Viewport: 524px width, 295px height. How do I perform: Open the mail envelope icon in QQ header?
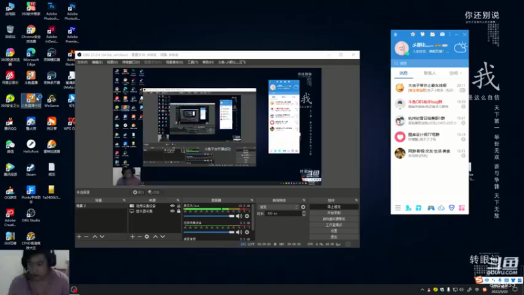[x=442, y=34]
